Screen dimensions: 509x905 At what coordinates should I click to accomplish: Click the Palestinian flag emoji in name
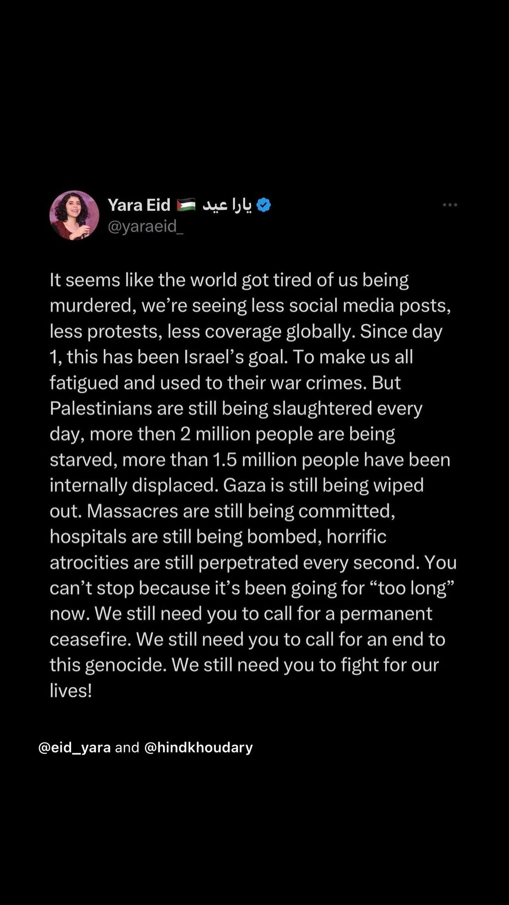click(x=186, y=205)
